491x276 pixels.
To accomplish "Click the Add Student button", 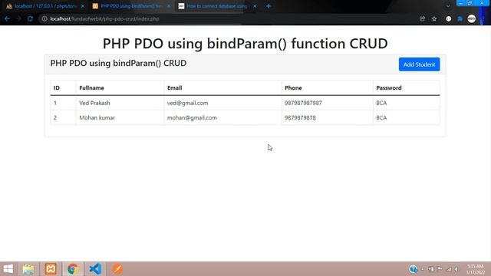I will (x=419, y=64).
